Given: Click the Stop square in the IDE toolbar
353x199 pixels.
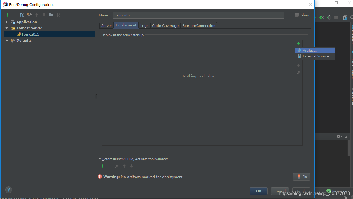Looking at the screenshot, I should pyautogui.click(x=336, y=18).
